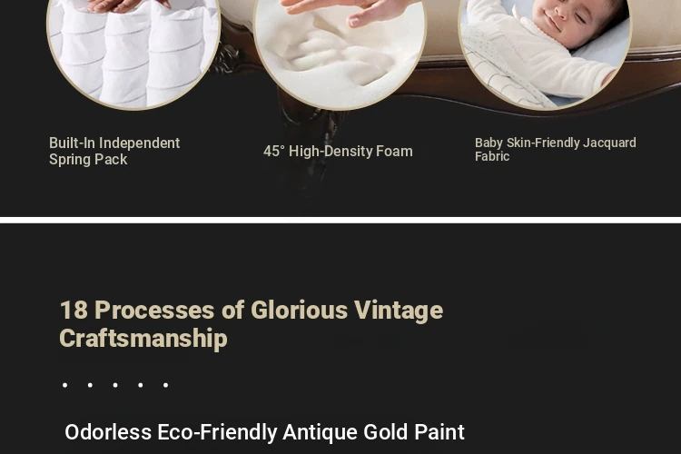Image resolution: width=681 pixels, height=454 pixels.
Task: Click the 45° High-Density Foam caption
Action: pyautogui.click(x=338, y=152)
